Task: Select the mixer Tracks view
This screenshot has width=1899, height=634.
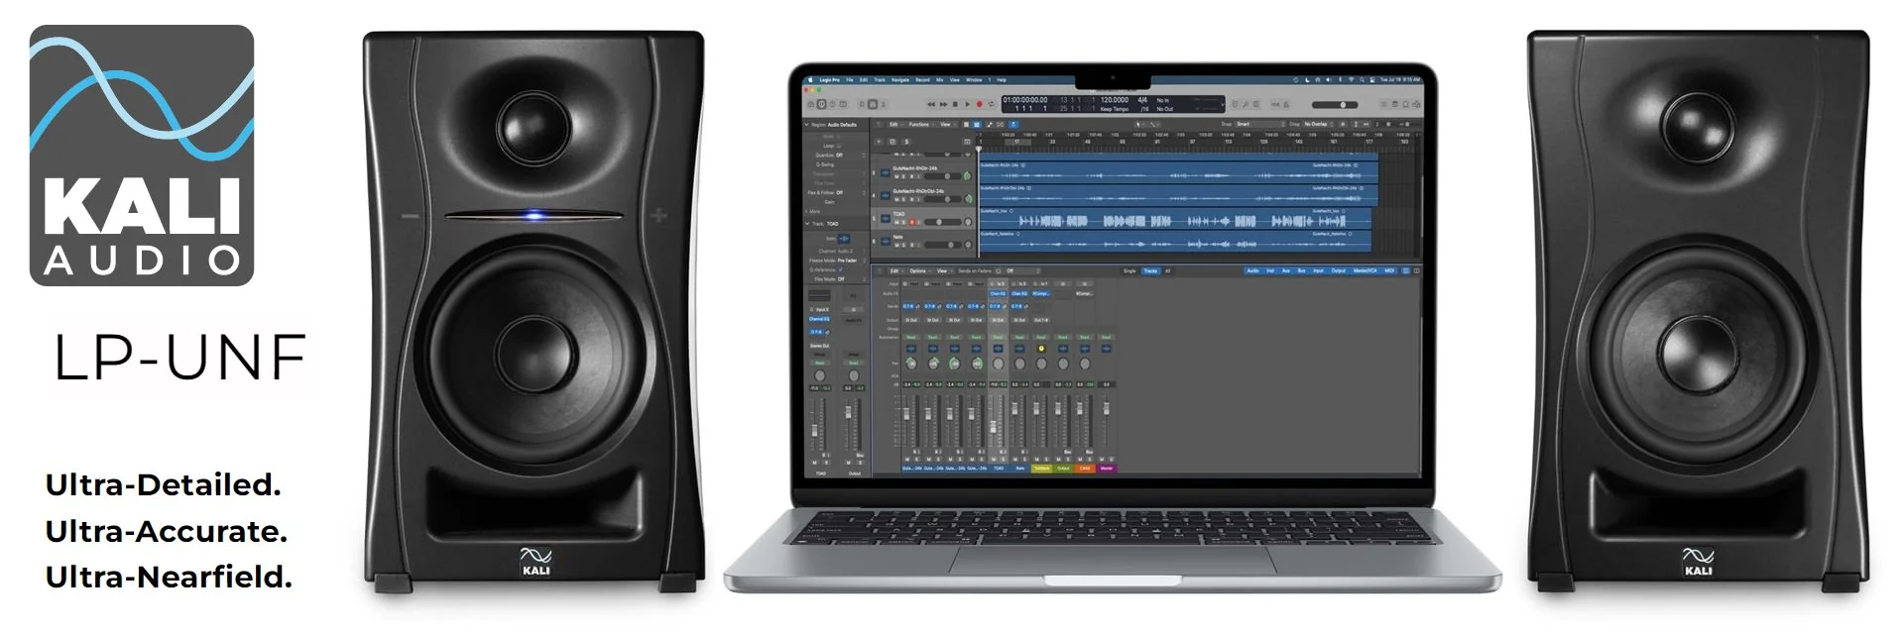Action: click(1150, 270)
